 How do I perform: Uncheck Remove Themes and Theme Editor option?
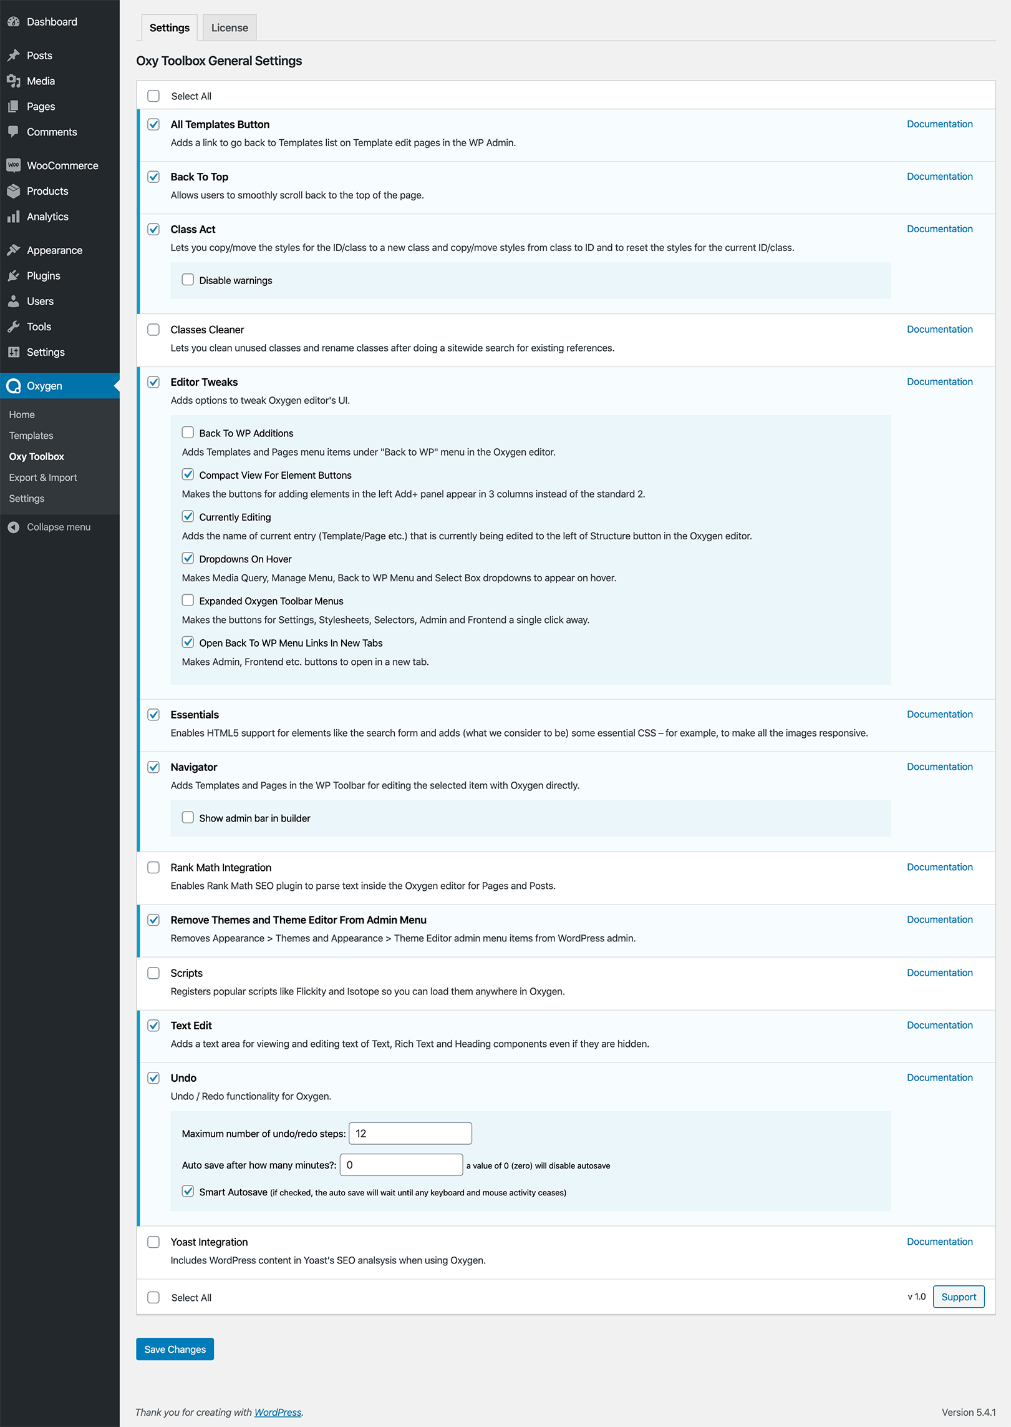pyautogui.click(x=153, y=920)
